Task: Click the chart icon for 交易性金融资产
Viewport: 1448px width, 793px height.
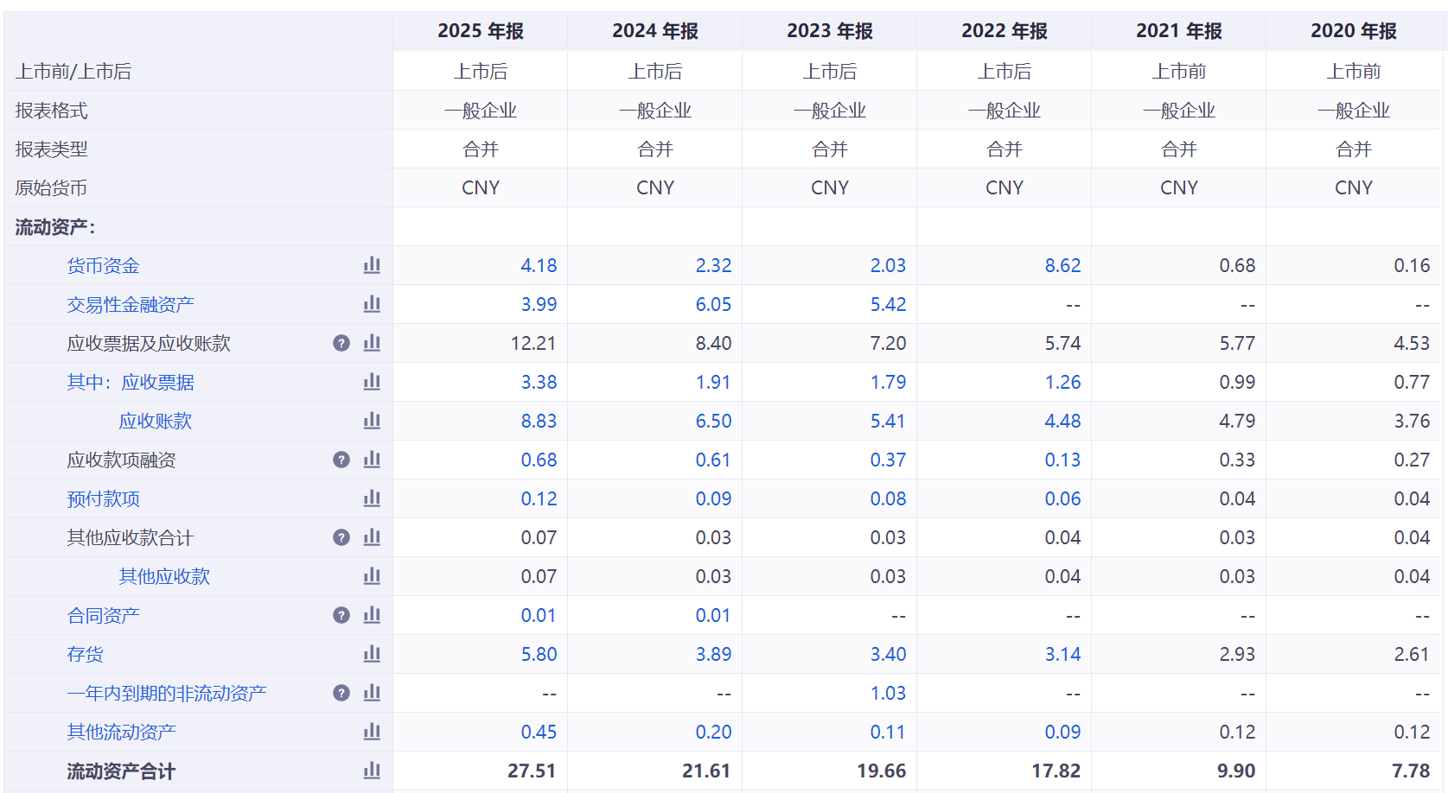Action: 372,304
